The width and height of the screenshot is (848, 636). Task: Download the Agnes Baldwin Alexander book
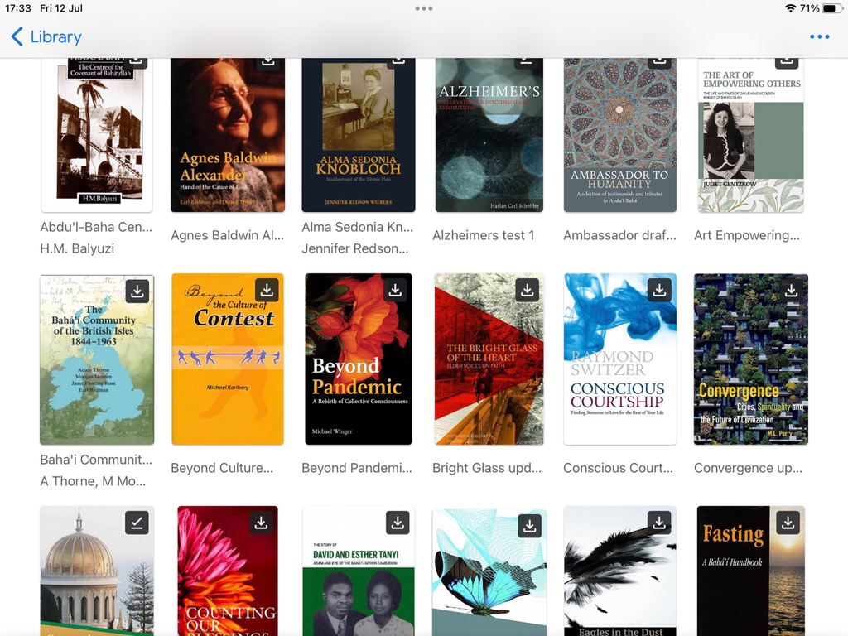coord(268,61)
